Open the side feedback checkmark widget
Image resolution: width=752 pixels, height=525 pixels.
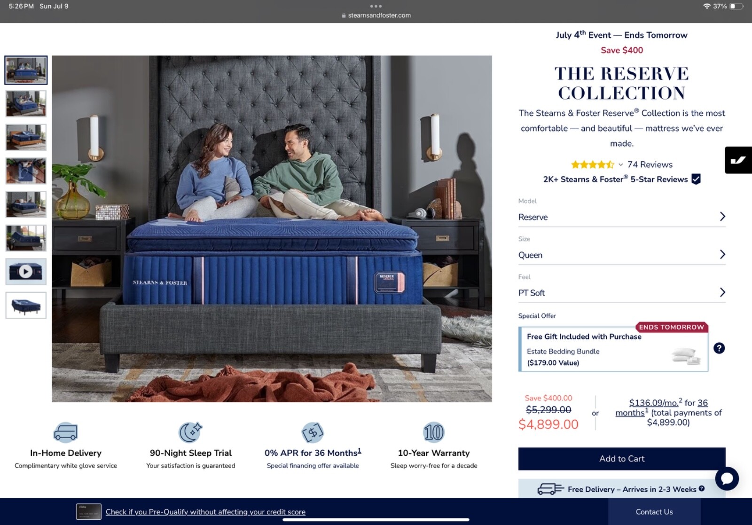click(x=738, y=160)
